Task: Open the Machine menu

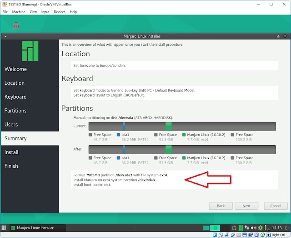Action: tap(19, 12)
